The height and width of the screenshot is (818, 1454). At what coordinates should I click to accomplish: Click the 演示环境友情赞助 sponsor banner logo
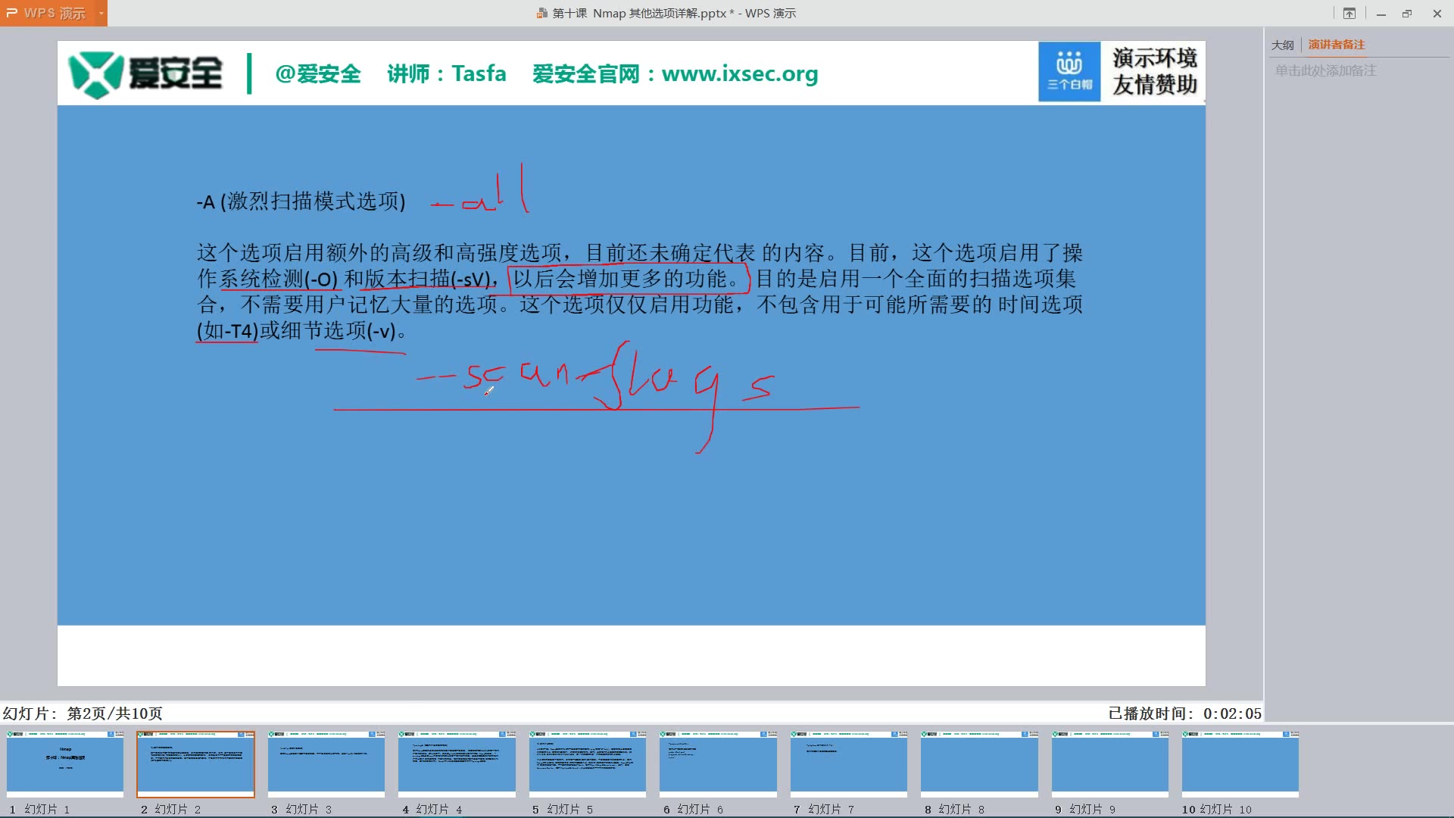pyautogui.click(x=1152, y=72)
